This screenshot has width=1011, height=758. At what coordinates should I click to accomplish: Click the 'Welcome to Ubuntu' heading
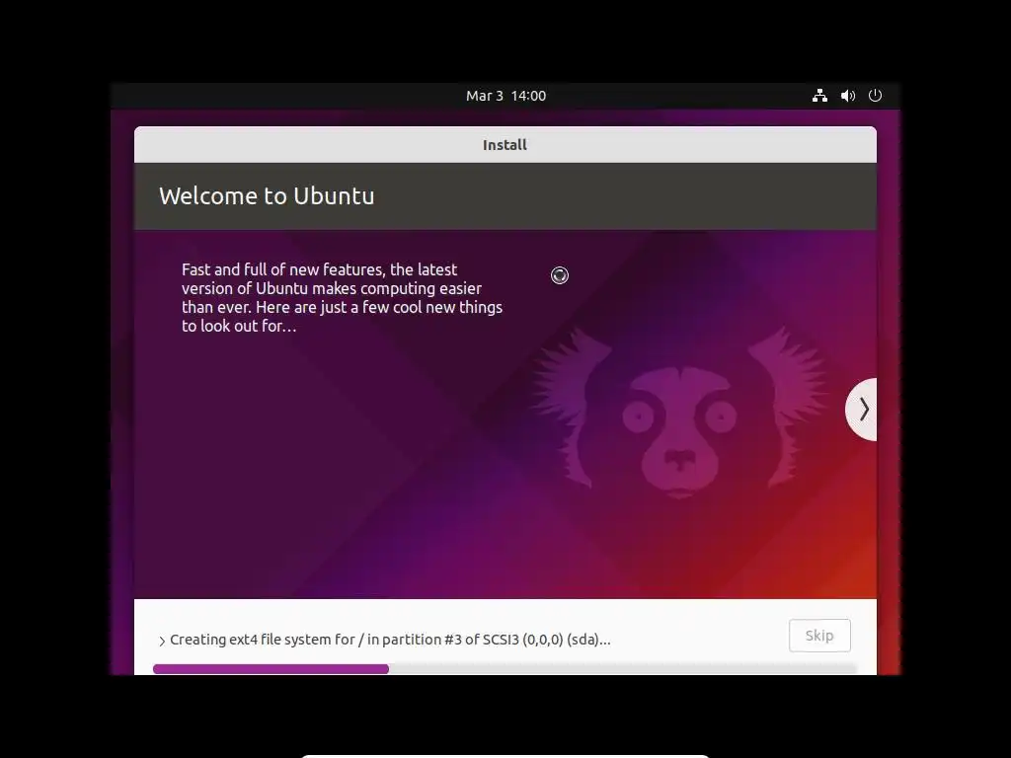point(267,196)
